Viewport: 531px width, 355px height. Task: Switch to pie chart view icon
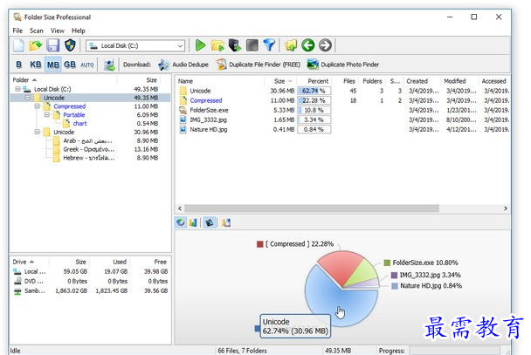pos(181,222)
